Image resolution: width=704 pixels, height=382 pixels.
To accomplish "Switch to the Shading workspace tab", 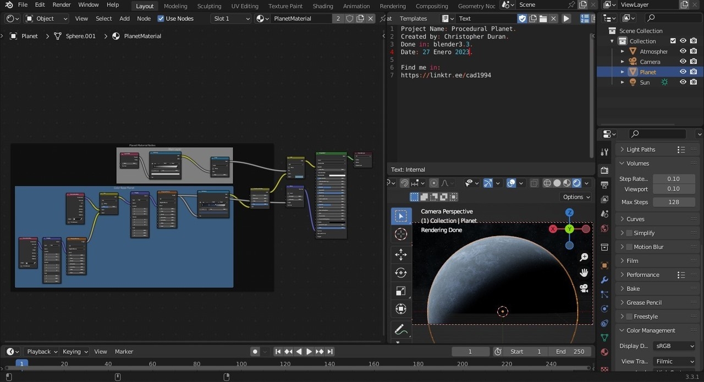I will point(323,6).
